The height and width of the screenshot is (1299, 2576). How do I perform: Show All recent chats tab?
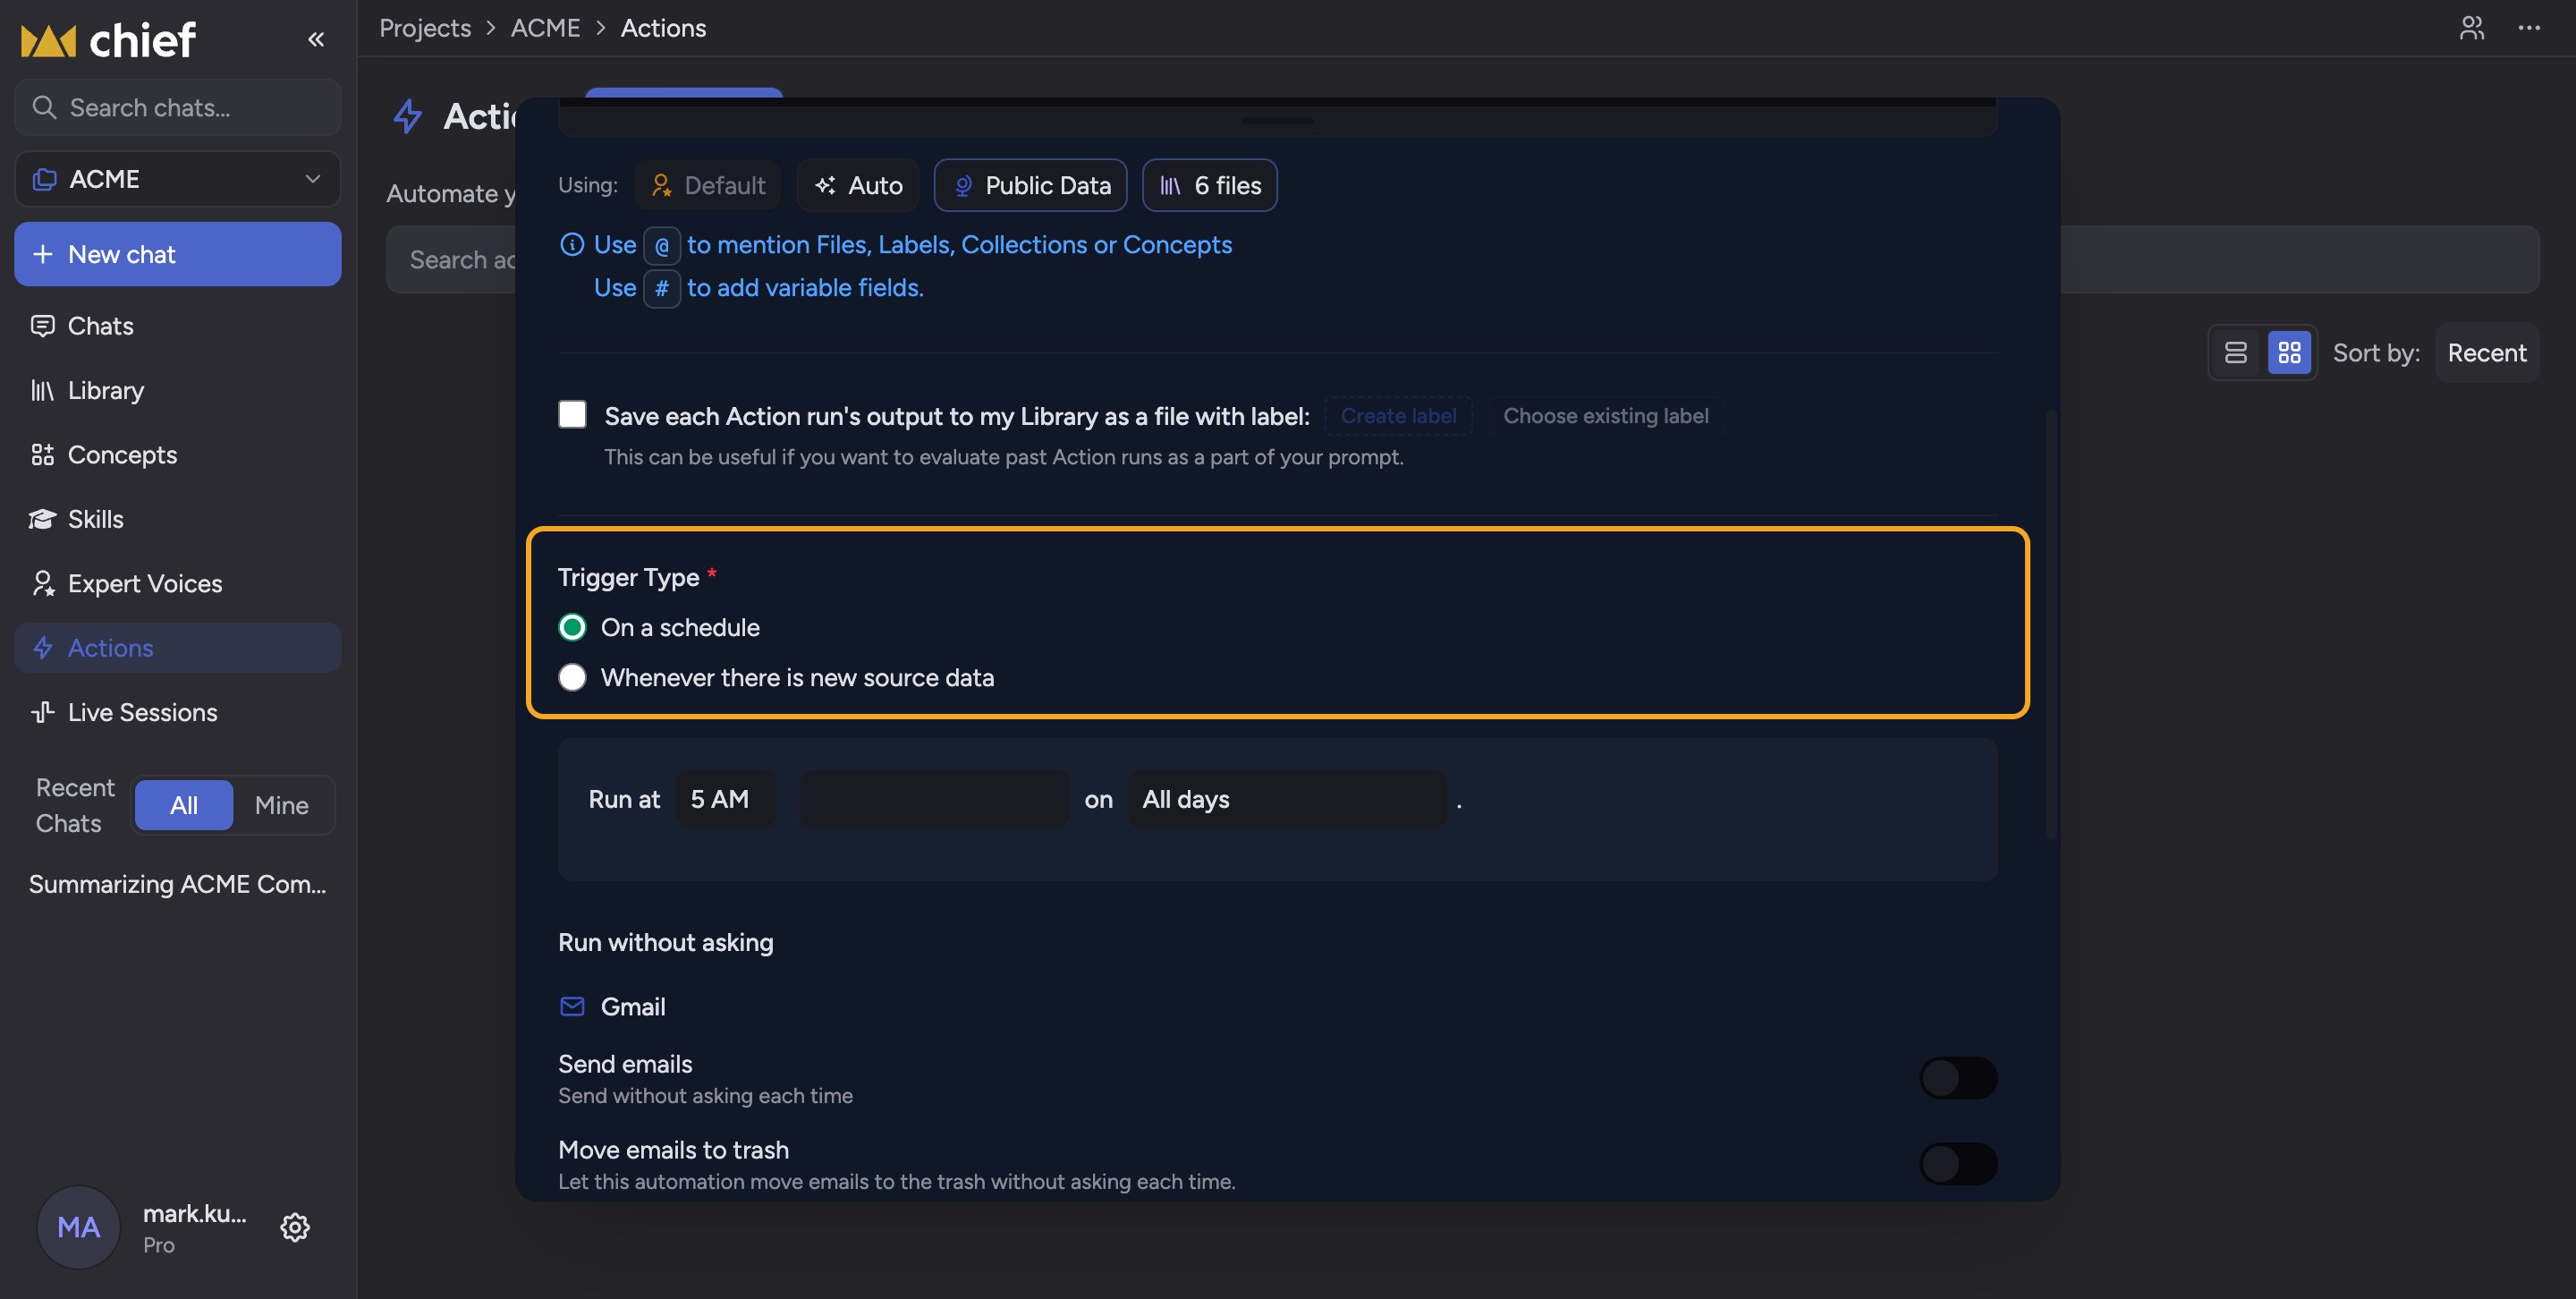184,805
